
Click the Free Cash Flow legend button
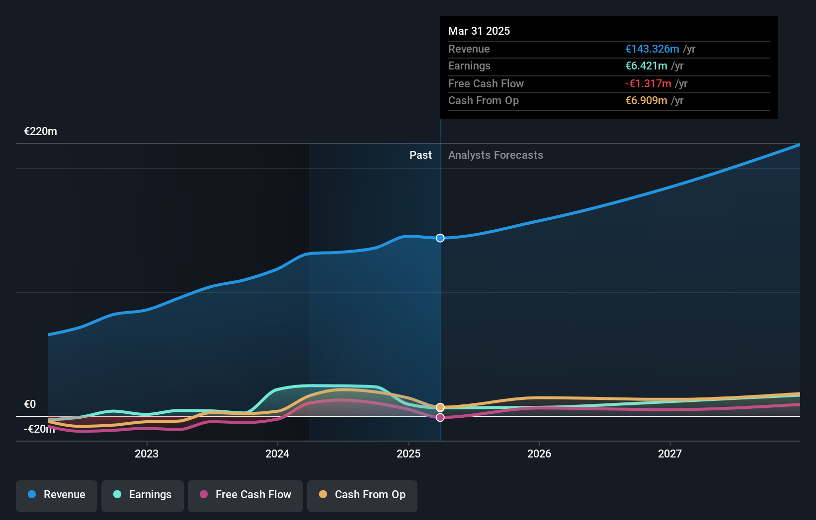pyautogui.click(x=245, y=496)
